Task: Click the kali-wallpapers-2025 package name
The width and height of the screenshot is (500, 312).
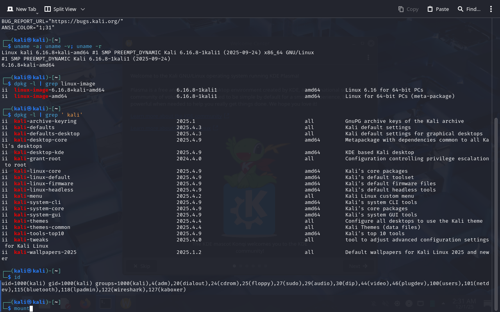Action: pyautogui.click(x=45, y=252)
